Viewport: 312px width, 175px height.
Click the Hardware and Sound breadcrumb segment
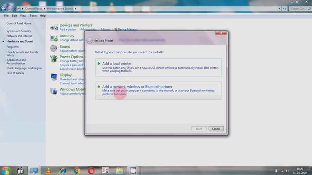tap(59, 9)
